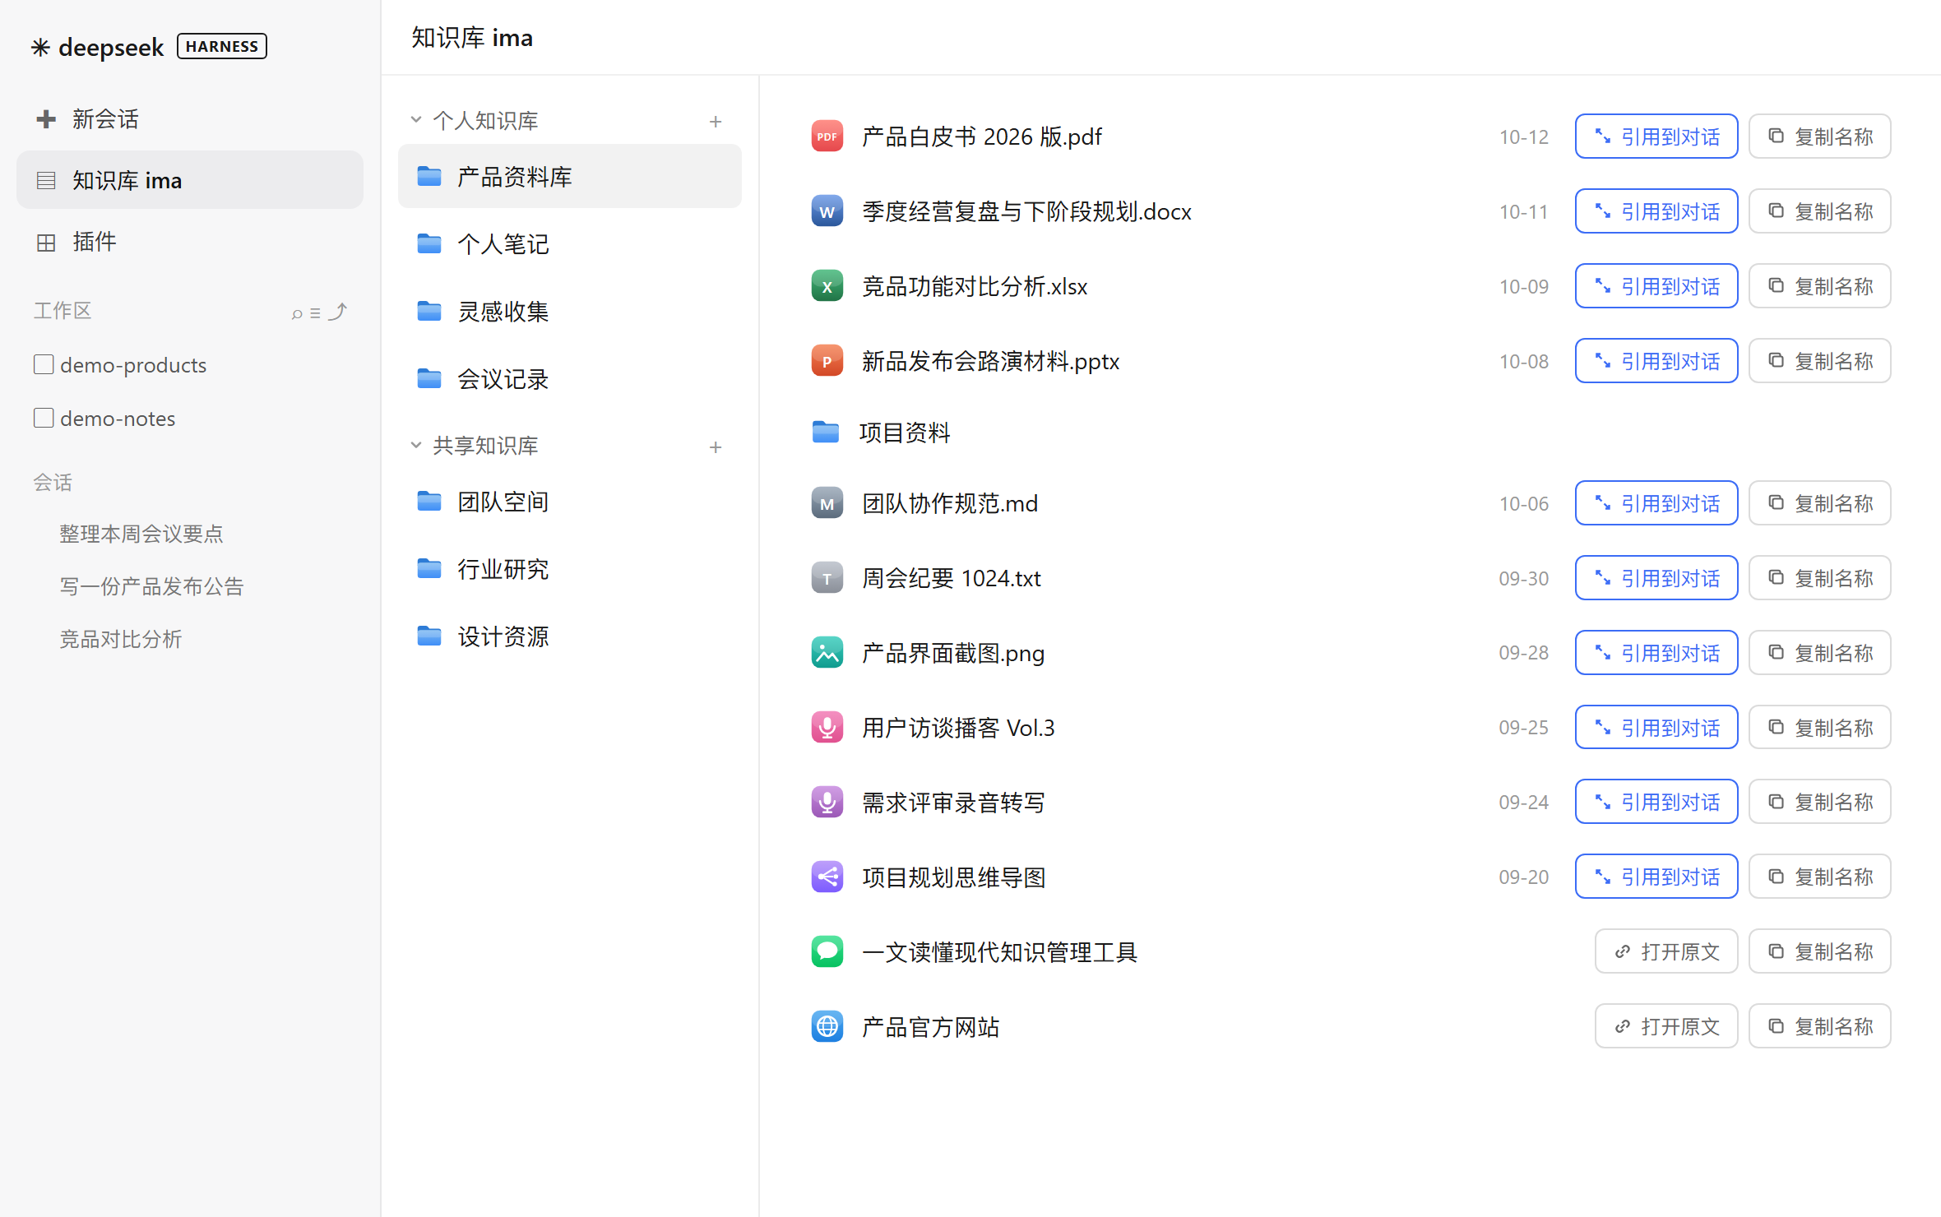
Task: Click the Excel icon of 竞品功能对比分析.xlsx
Action: click(827, 286)
